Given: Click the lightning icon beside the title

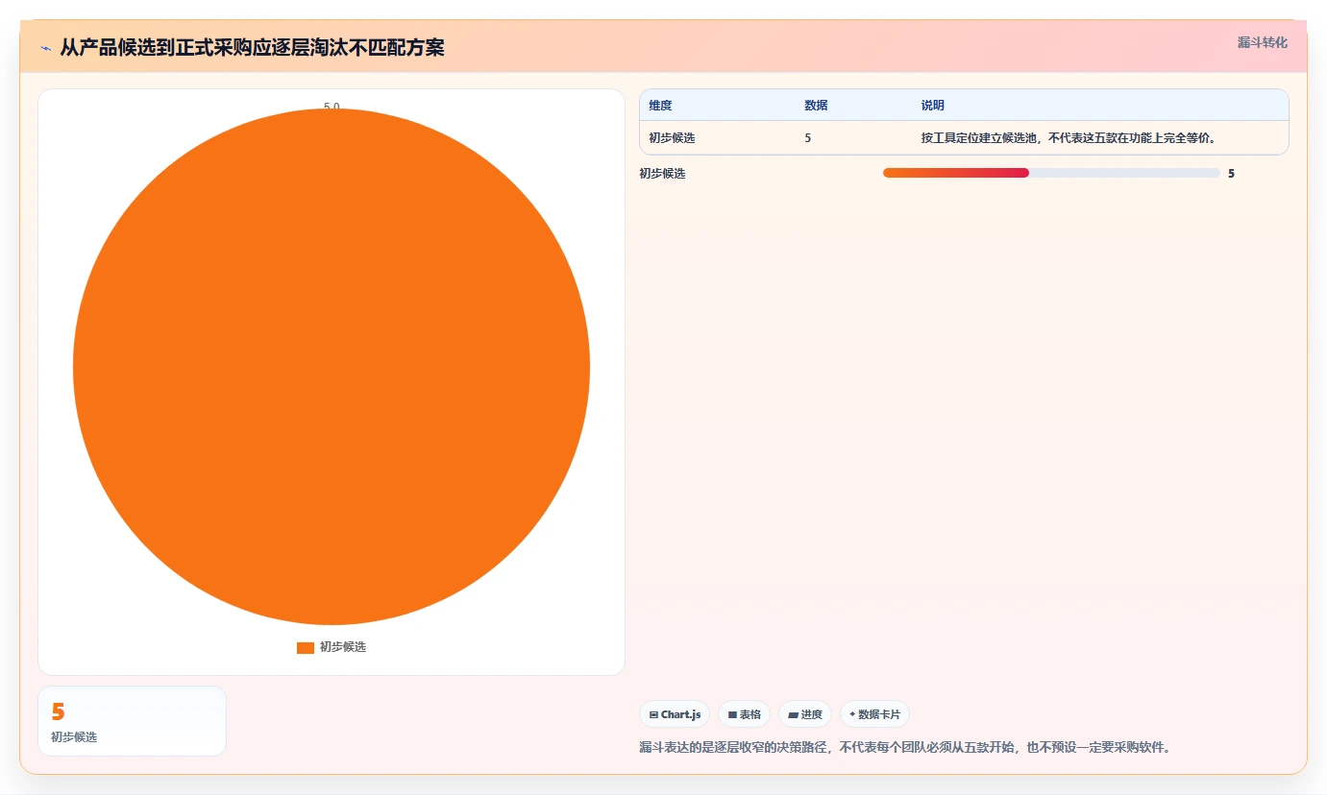Looking at the screenshot, I should click(46, 48).
